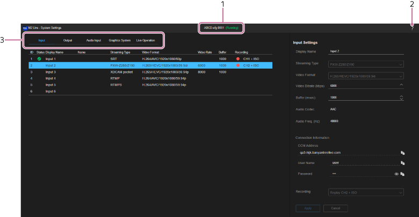Click the SRT streaming type cell
Image resolution: width=419 pixels, height=217 pixels.
113,59
